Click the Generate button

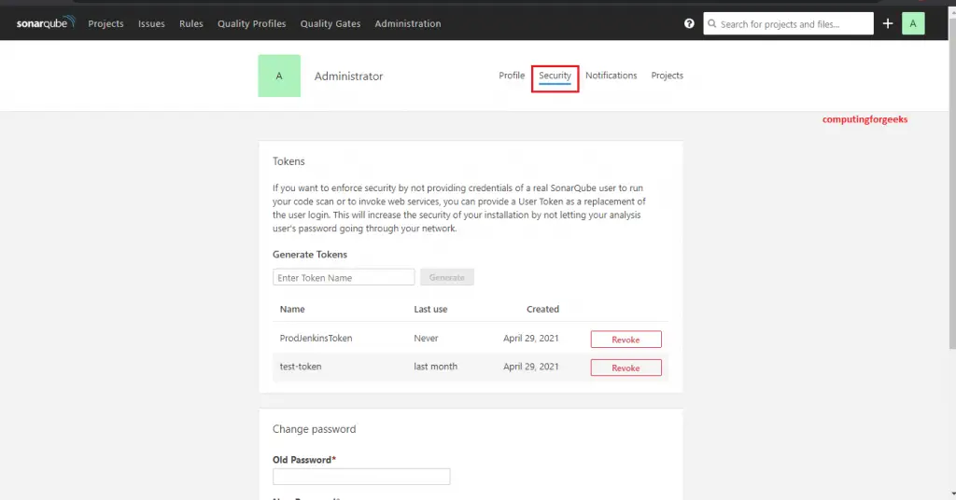447,277
